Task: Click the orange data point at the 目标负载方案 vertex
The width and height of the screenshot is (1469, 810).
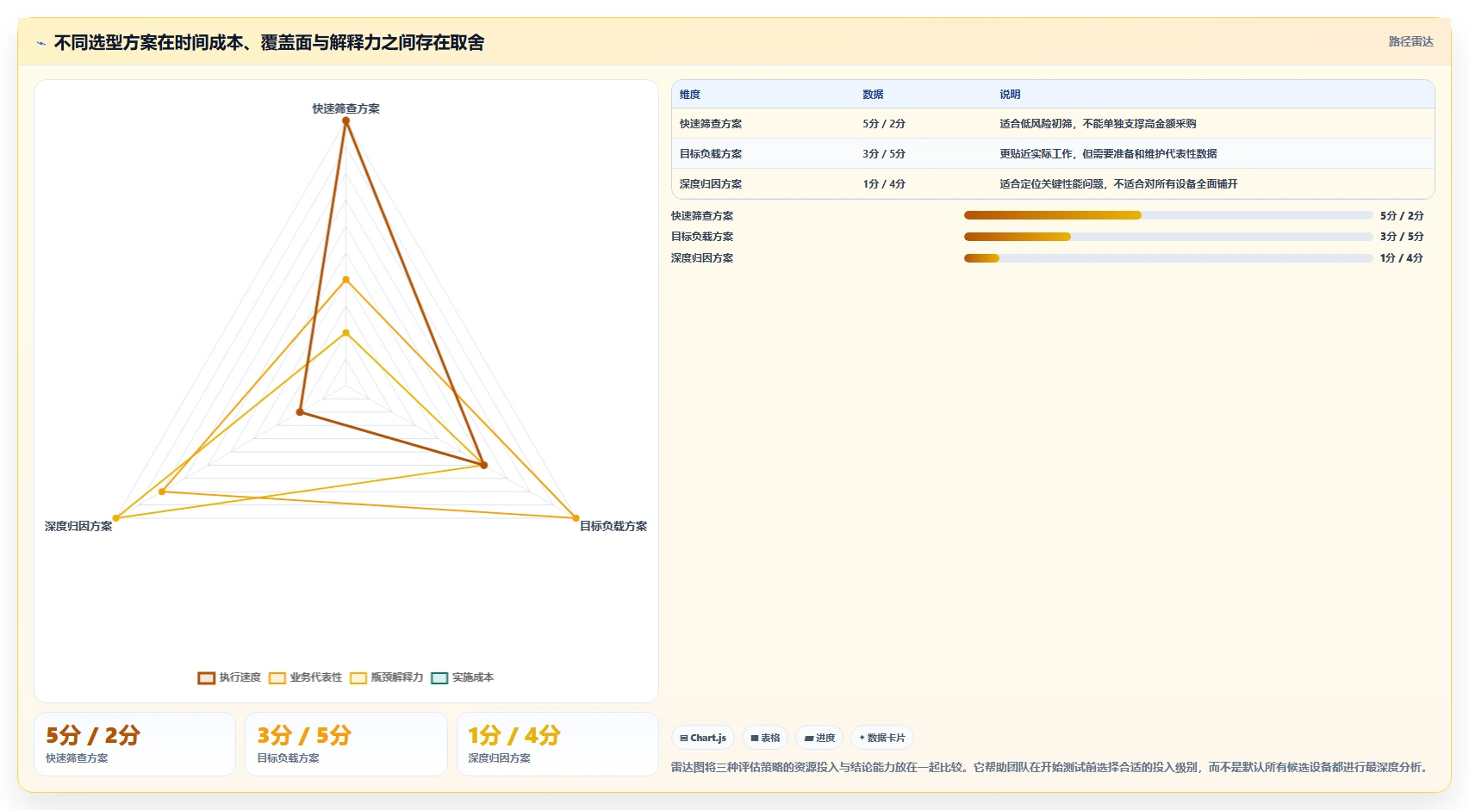Action: 576,518
